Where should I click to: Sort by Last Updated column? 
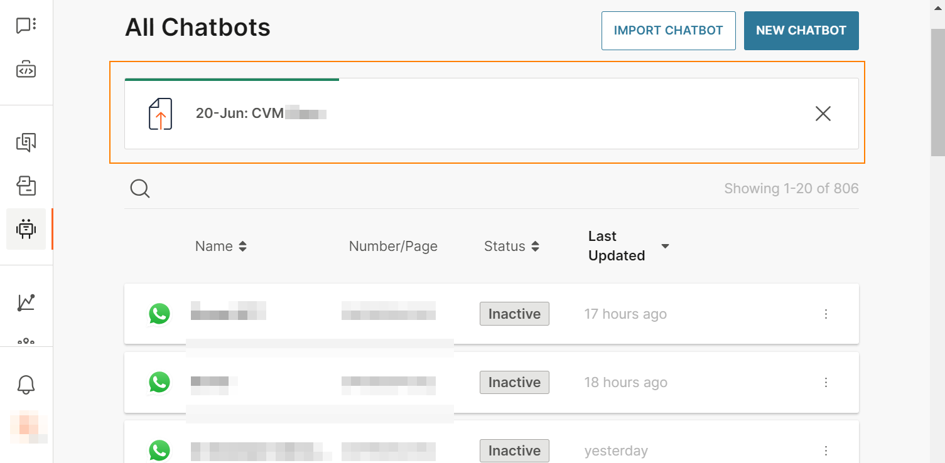pyautogui.click(x=629, y=246)
